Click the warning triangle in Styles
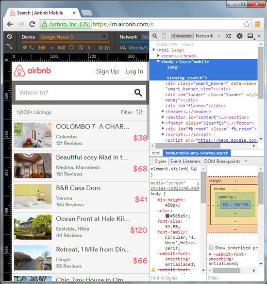 pos(153,270)
